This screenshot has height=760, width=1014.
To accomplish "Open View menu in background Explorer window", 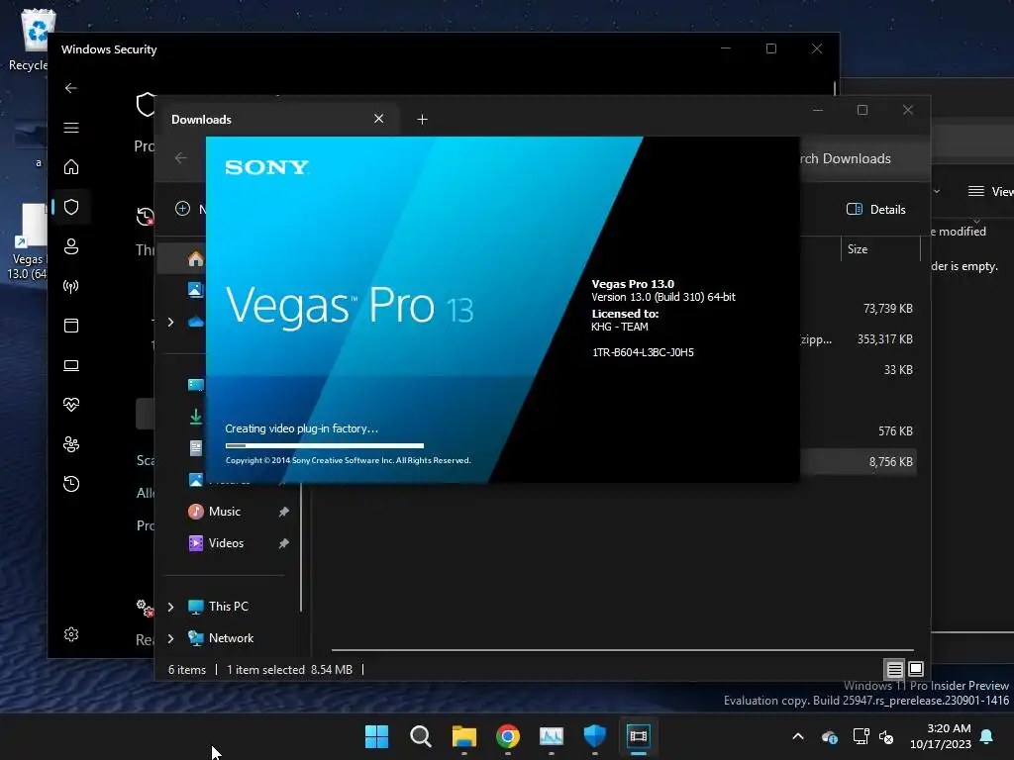I will (990, 191).
